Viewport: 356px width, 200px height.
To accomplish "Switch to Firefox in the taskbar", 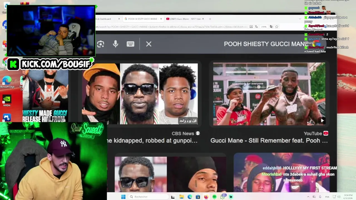I will [x=206, y=197].
